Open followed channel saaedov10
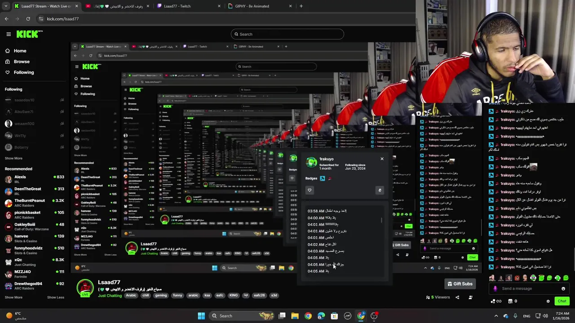The image size is (575, 323). (x=34, y=100)
